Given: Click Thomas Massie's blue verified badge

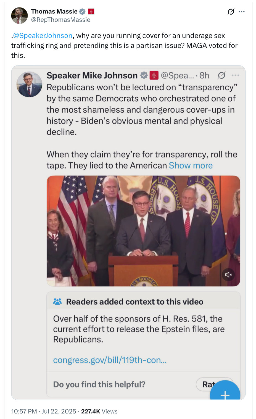Looking at the screenshot, I should pos(82,12).
